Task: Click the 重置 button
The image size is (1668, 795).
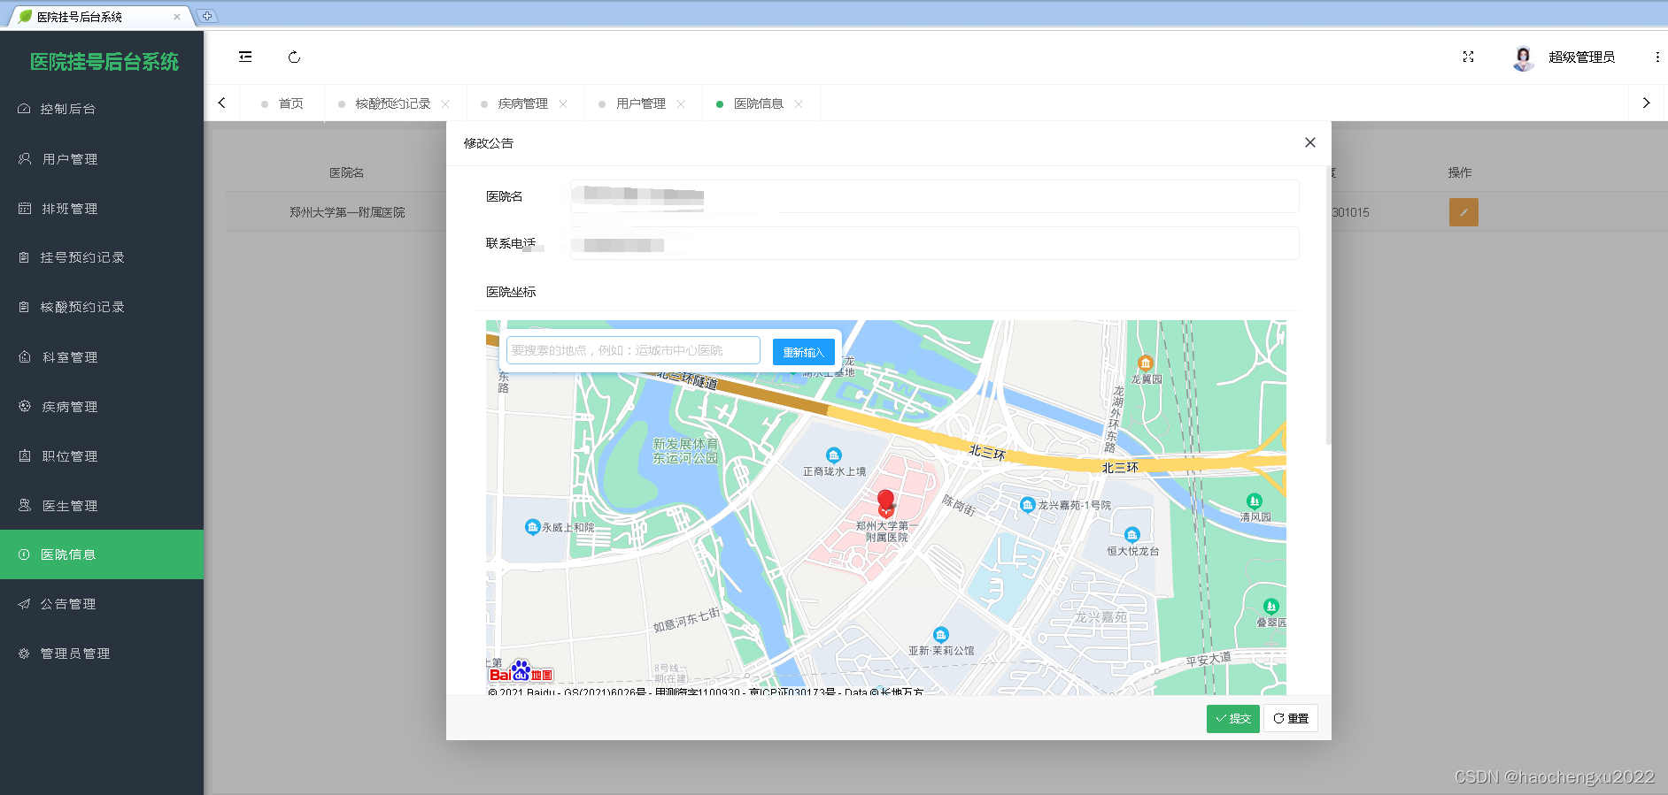Action: tap(1291, 718)
